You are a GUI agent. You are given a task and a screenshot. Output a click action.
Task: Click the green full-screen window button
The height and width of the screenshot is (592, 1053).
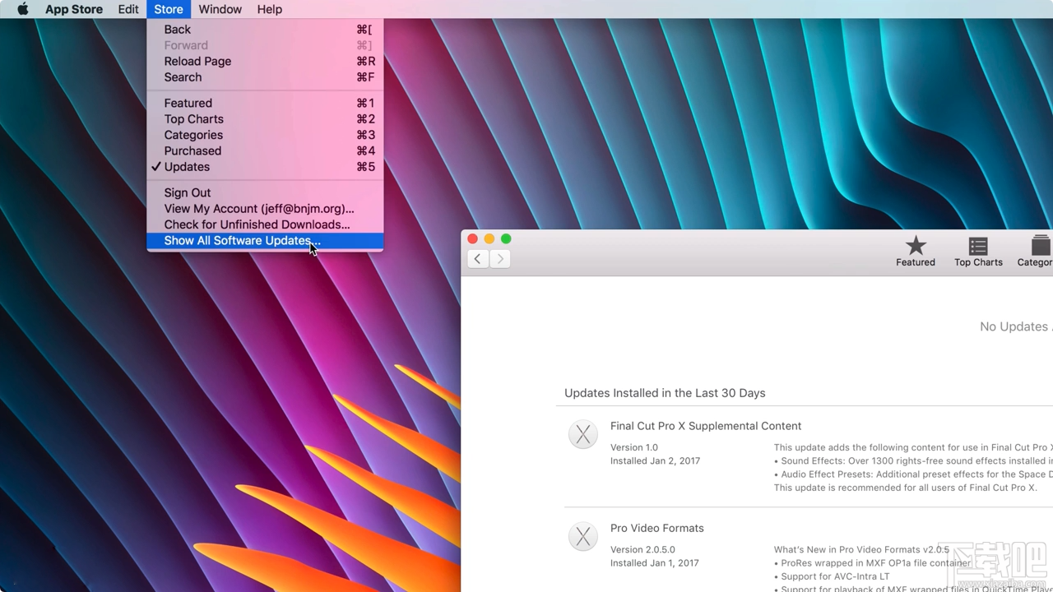[x=506, y=238]
